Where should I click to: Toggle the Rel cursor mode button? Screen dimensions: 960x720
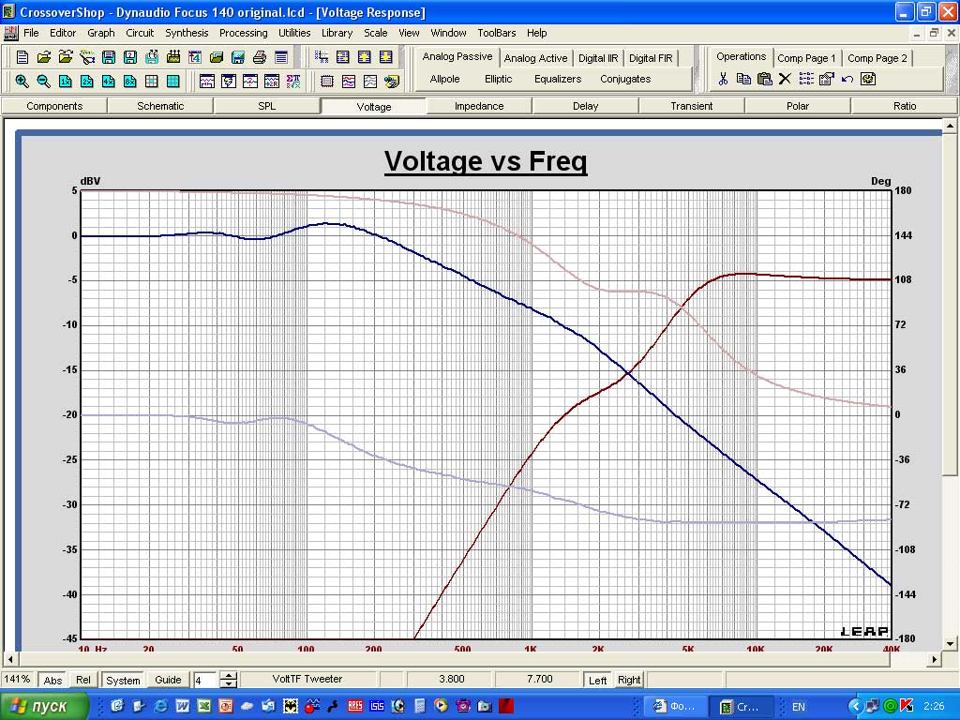tap(83, 681)
